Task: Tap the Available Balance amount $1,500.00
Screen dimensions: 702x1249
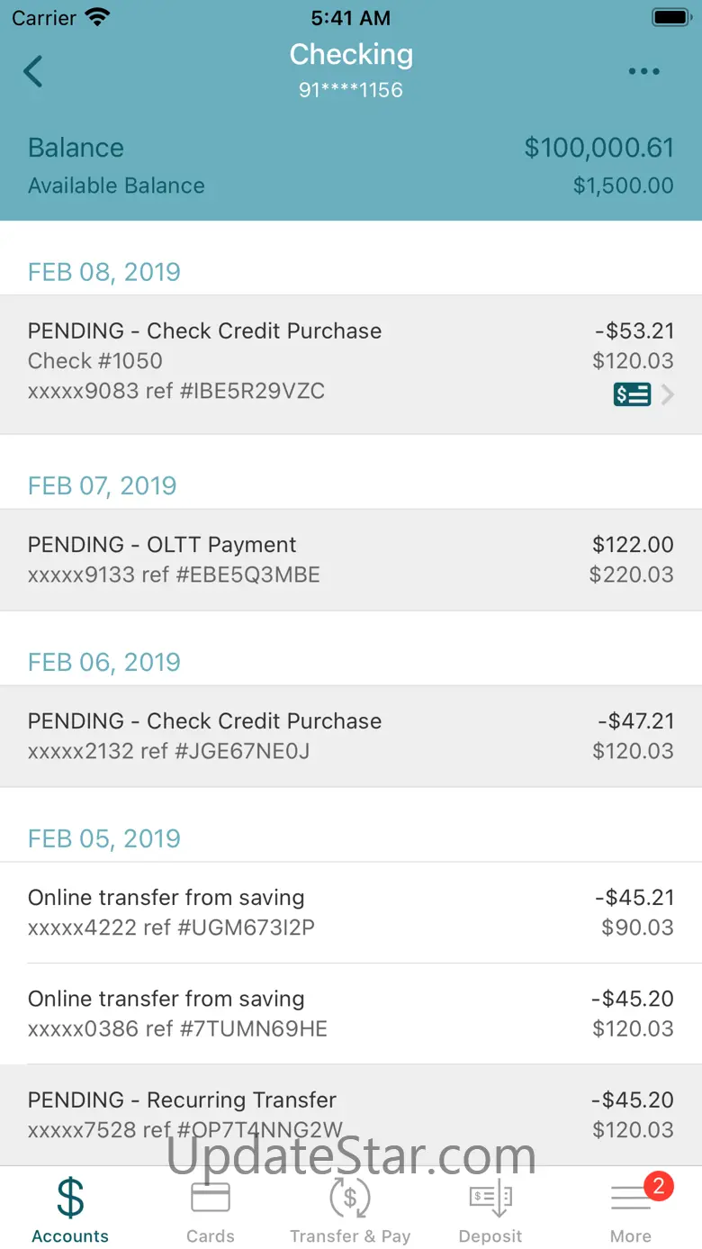Action: pyautogui.click(x=623, y=186)
